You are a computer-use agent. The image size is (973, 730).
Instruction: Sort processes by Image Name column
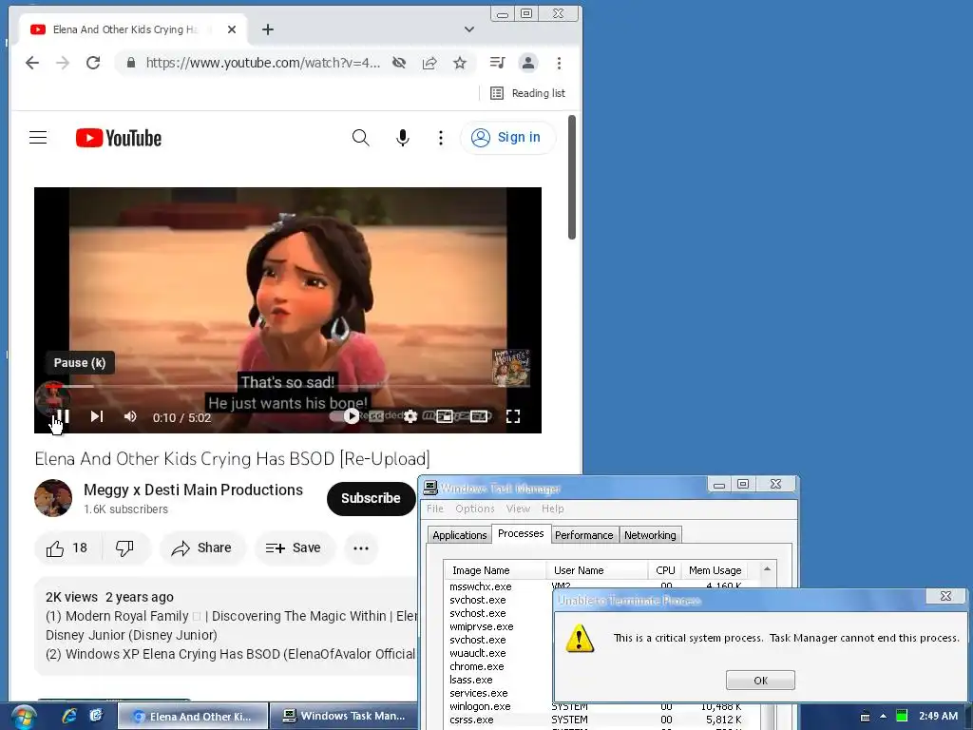pyautogui.click(x=494, y=570)
